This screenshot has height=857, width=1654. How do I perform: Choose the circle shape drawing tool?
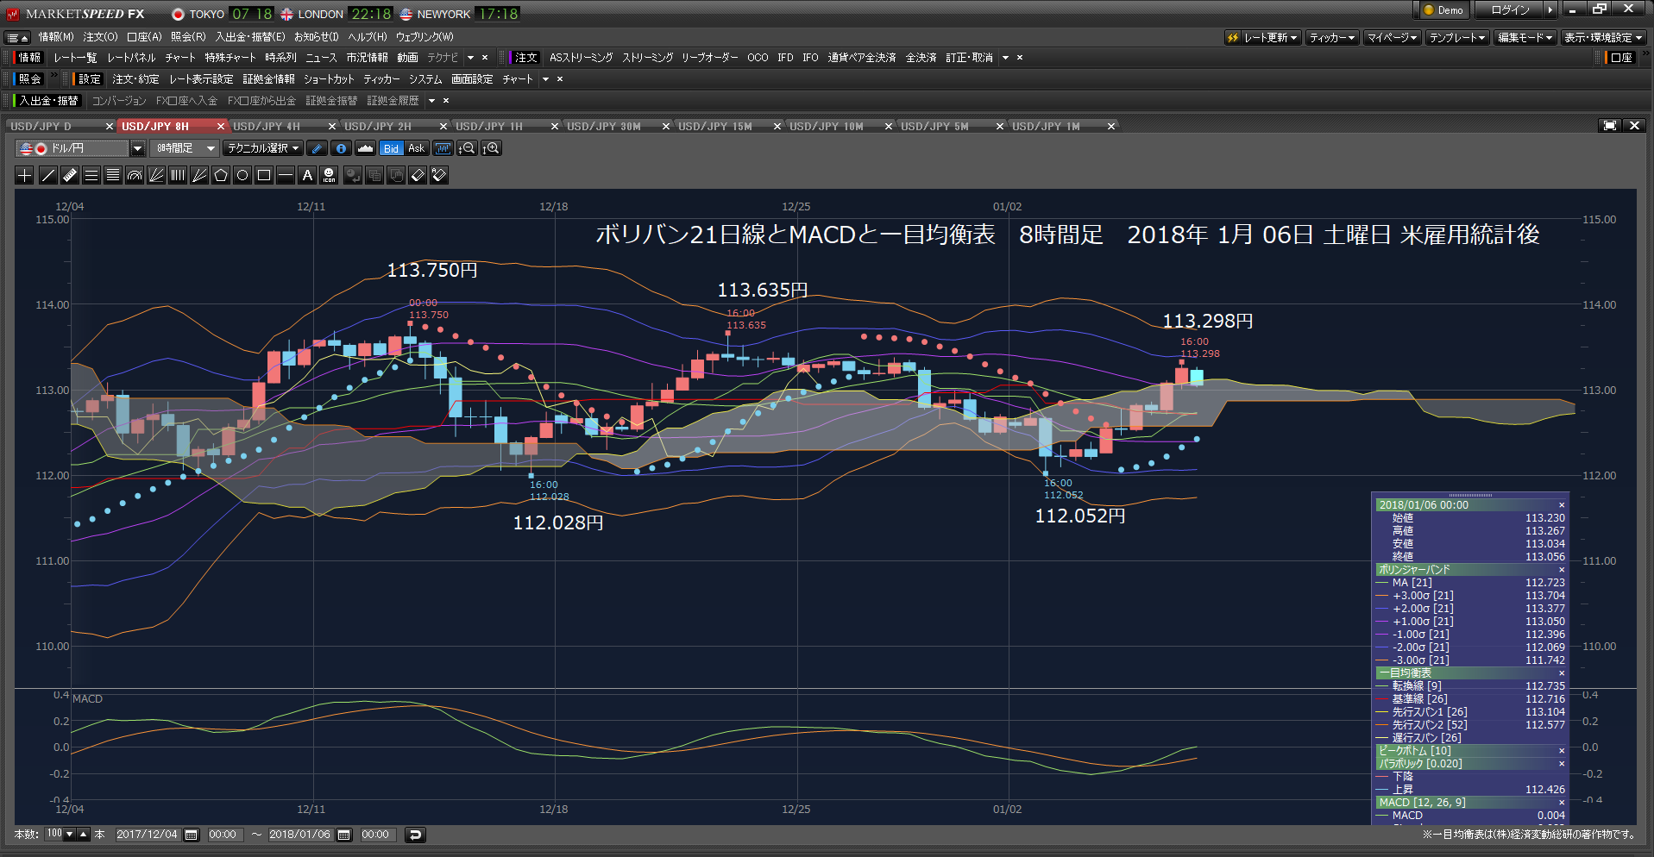point(242,175)
